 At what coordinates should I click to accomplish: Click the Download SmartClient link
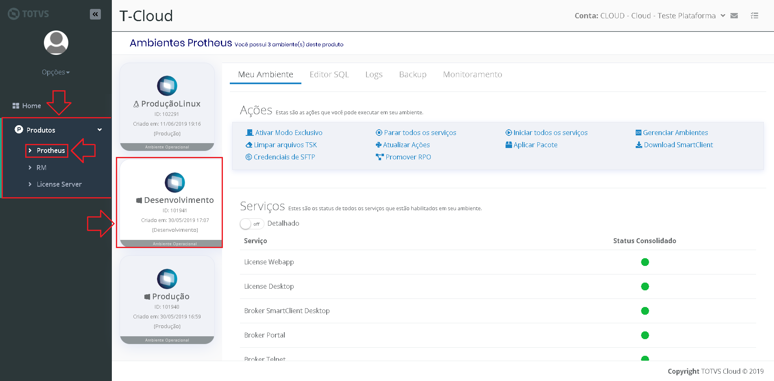pos(678,145)
